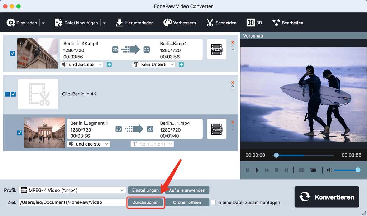Open audio track dropdown for Berlin segment 1
Viewport: 367px width, 216px height.
[89, 144]
